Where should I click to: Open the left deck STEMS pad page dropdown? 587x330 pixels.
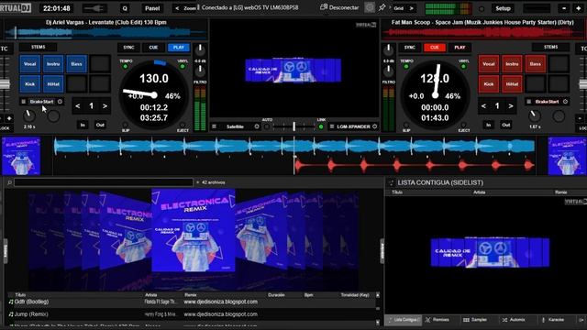(39, 47)
